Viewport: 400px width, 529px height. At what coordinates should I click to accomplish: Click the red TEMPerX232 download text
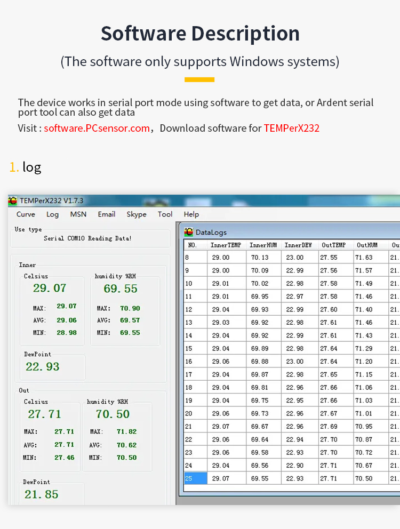coord(292,128)
